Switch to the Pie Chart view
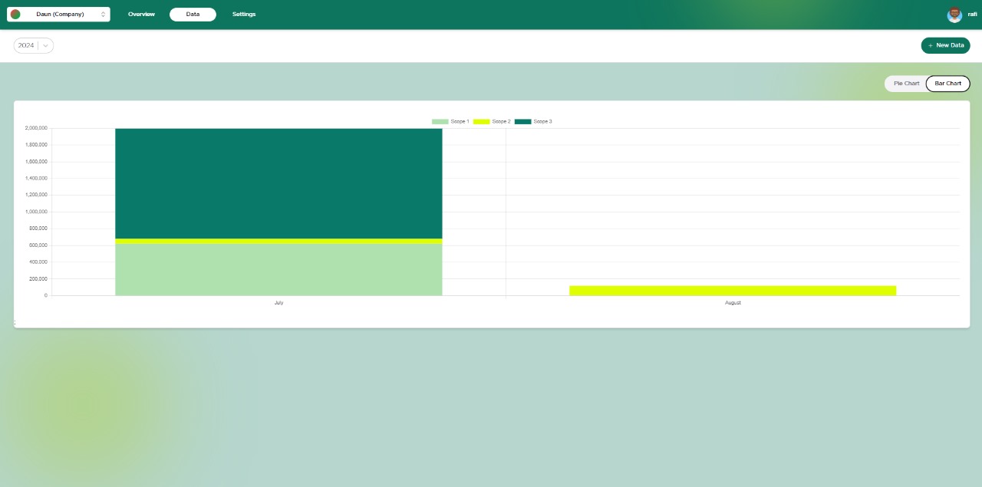This screenshot has width=982, height=487. (x=906, y=84)
